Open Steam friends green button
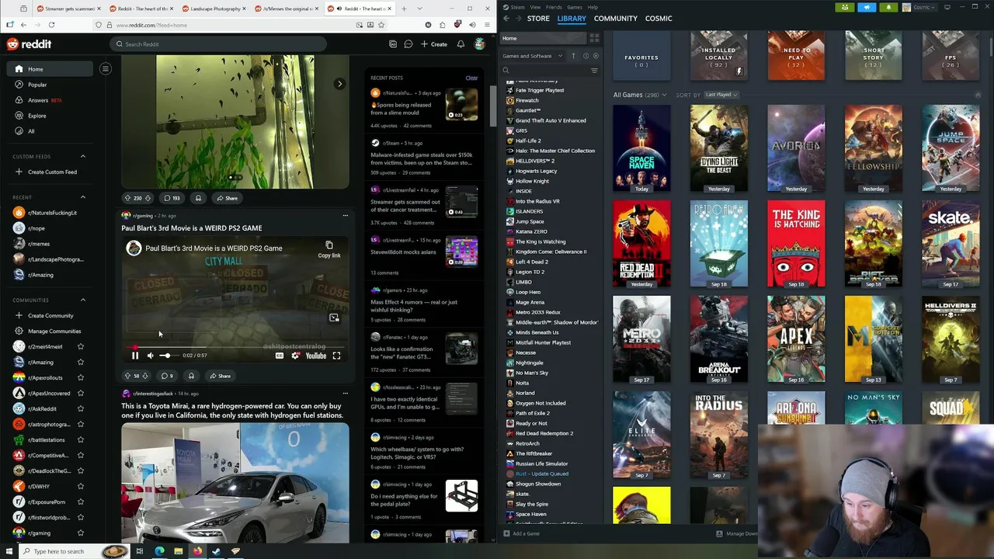The height and width of the screenshot is (559, 994). click(x=845, y=7)
